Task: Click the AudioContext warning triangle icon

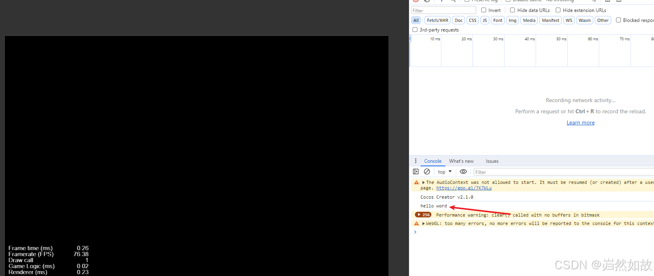Action: click(417, 182)
